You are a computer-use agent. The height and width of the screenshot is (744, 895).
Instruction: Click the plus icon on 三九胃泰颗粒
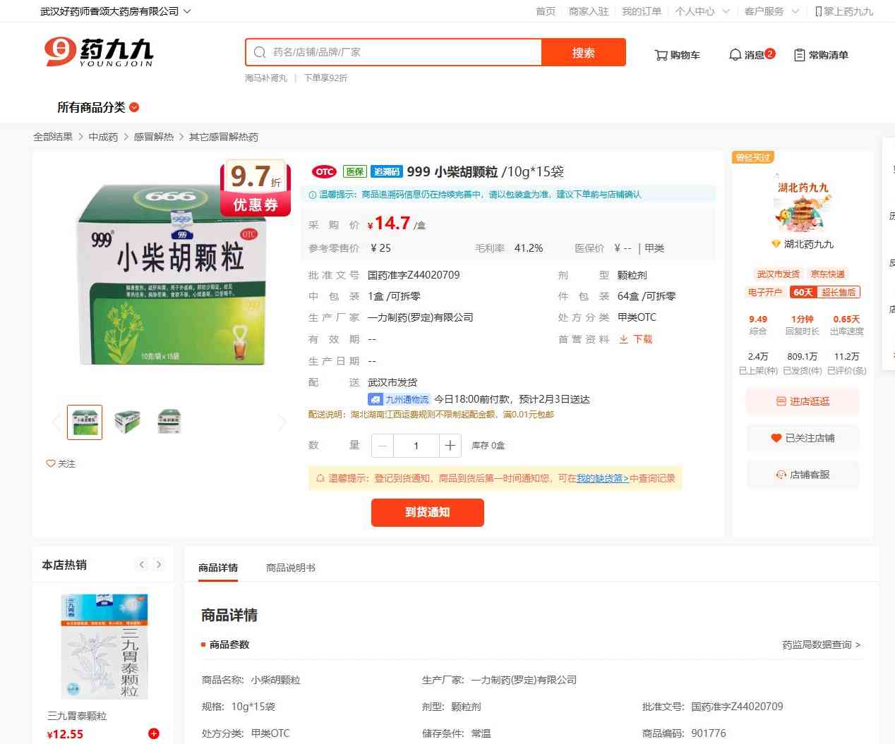click(x=153, y=733)
